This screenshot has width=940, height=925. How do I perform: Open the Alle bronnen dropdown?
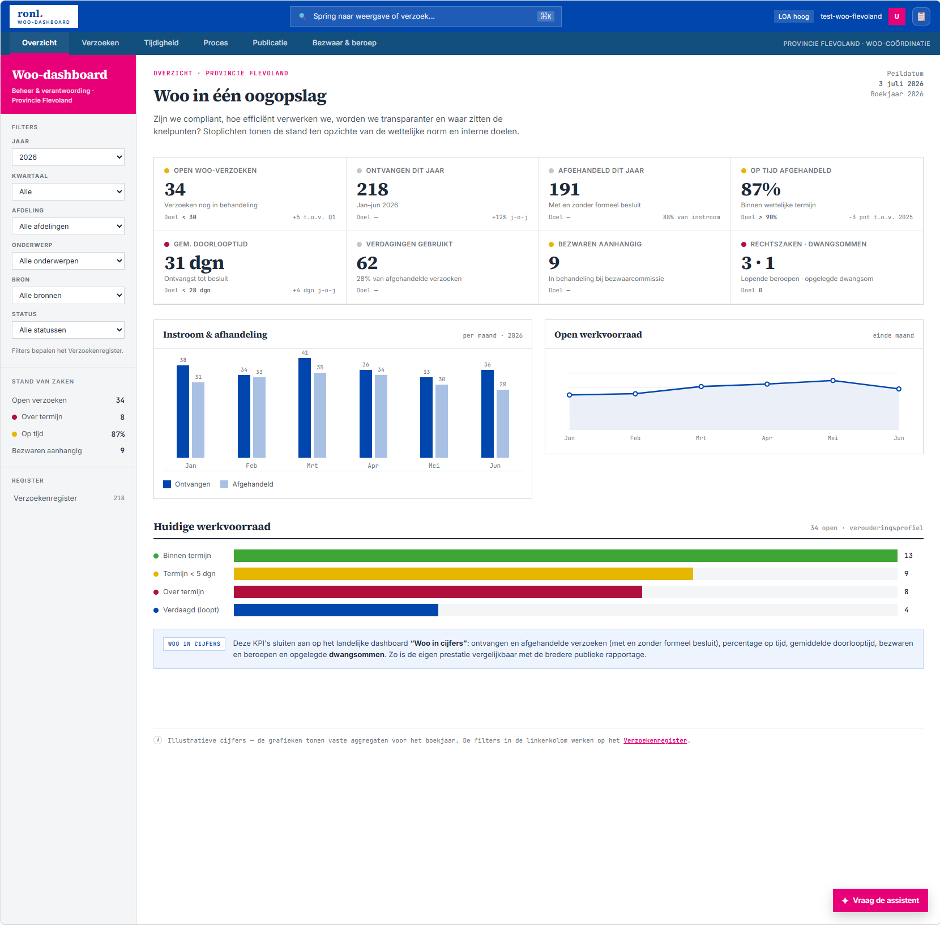tap(68, 296)
